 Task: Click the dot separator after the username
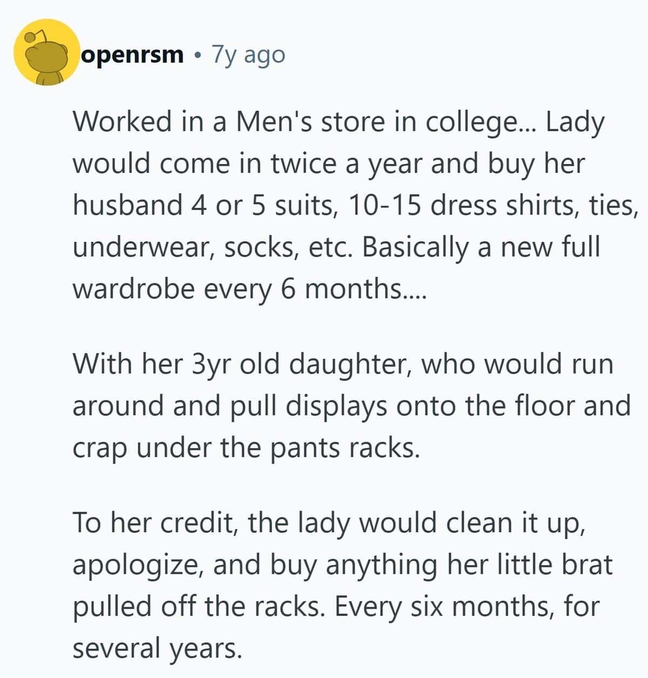[199, 55]
